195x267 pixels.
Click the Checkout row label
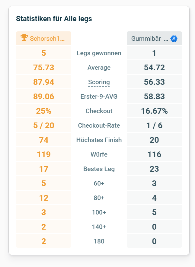pos(99,111)
